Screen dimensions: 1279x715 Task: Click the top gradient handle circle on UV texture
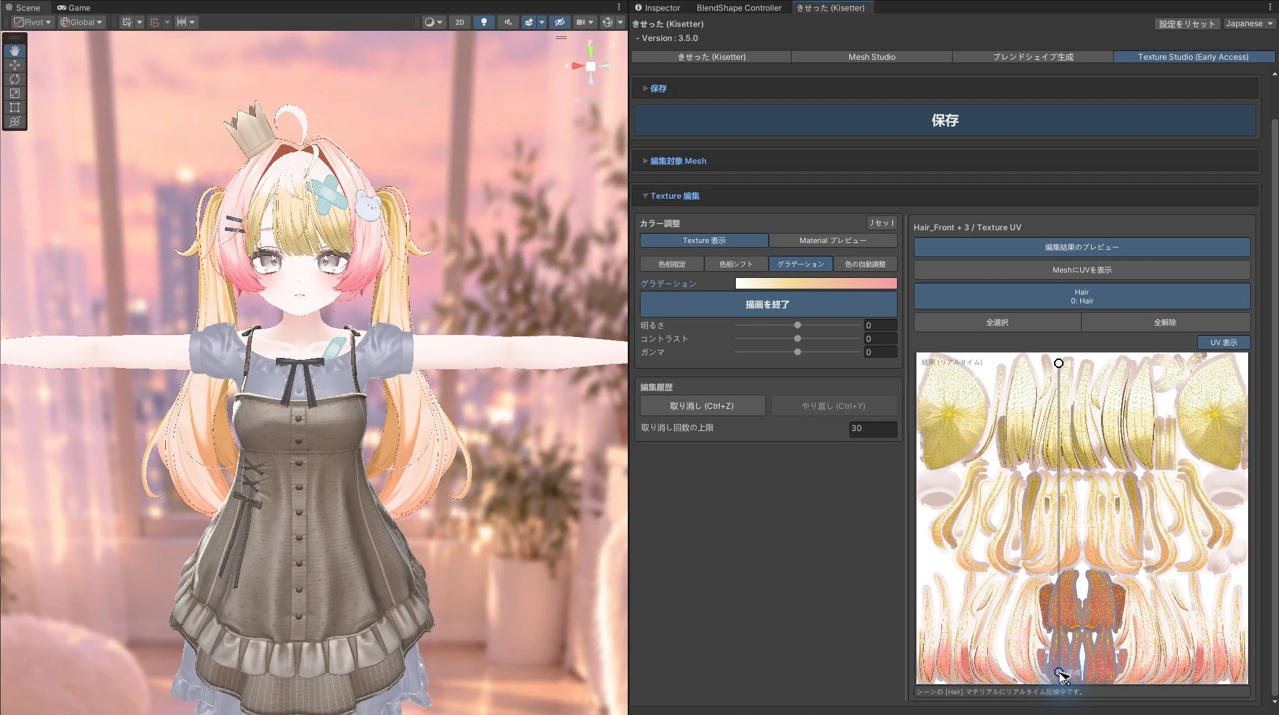(1059, 363)
